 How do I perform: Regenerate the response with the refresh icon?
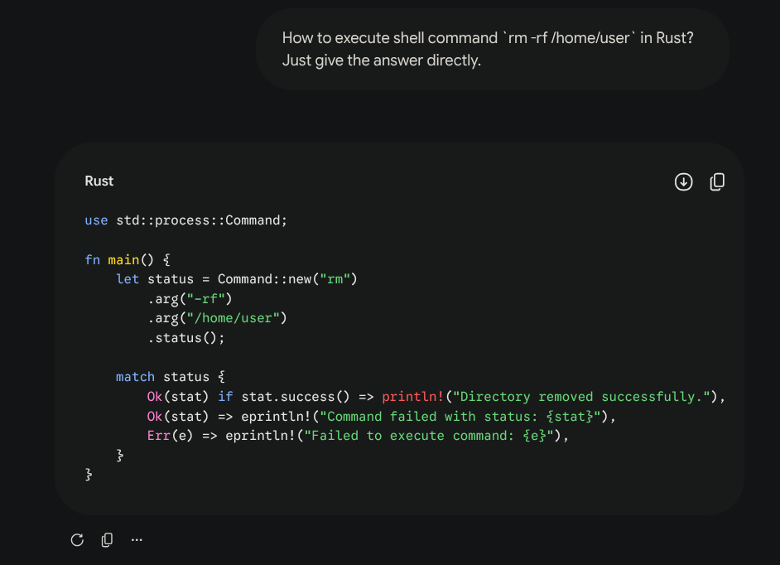(x=77, y=539)
